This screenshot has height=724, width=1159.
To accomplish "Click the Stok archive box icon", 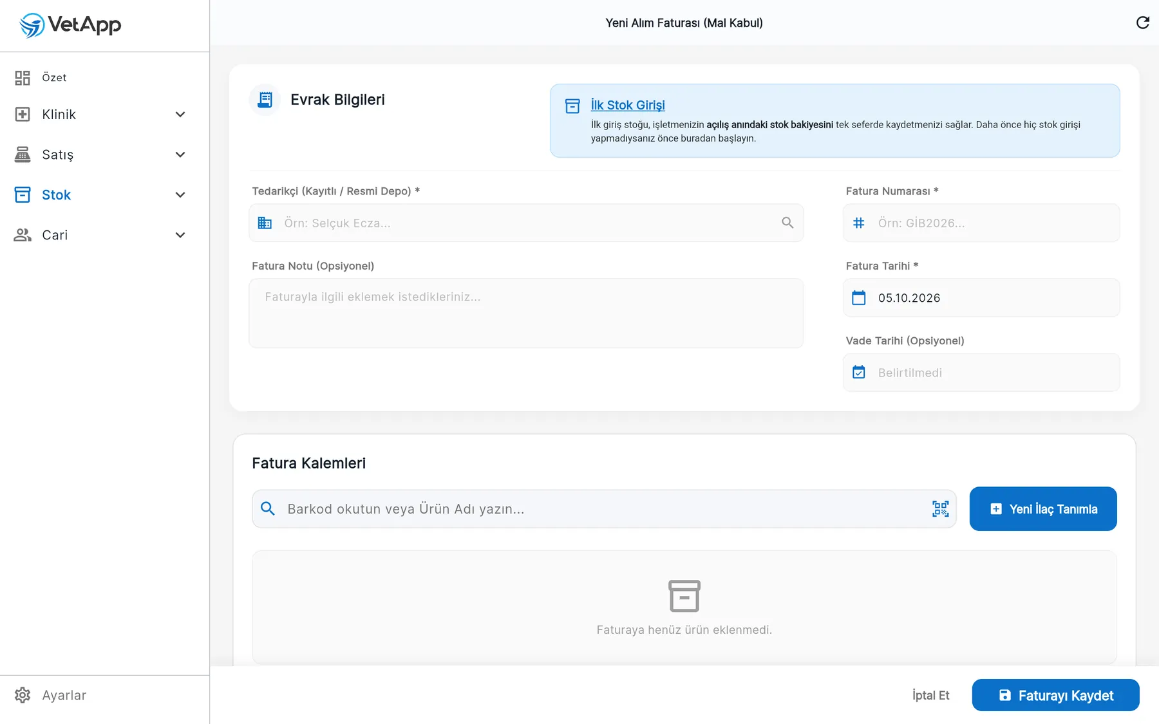I will pos(23,194).
